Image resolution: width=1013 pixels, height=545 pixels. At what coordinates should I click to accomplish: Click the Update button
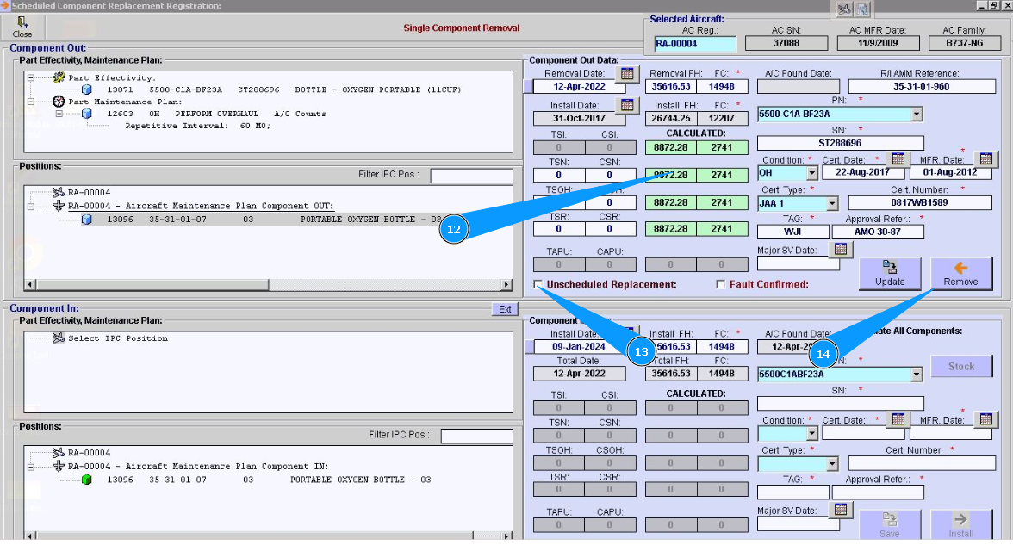[x=890, y=274]
